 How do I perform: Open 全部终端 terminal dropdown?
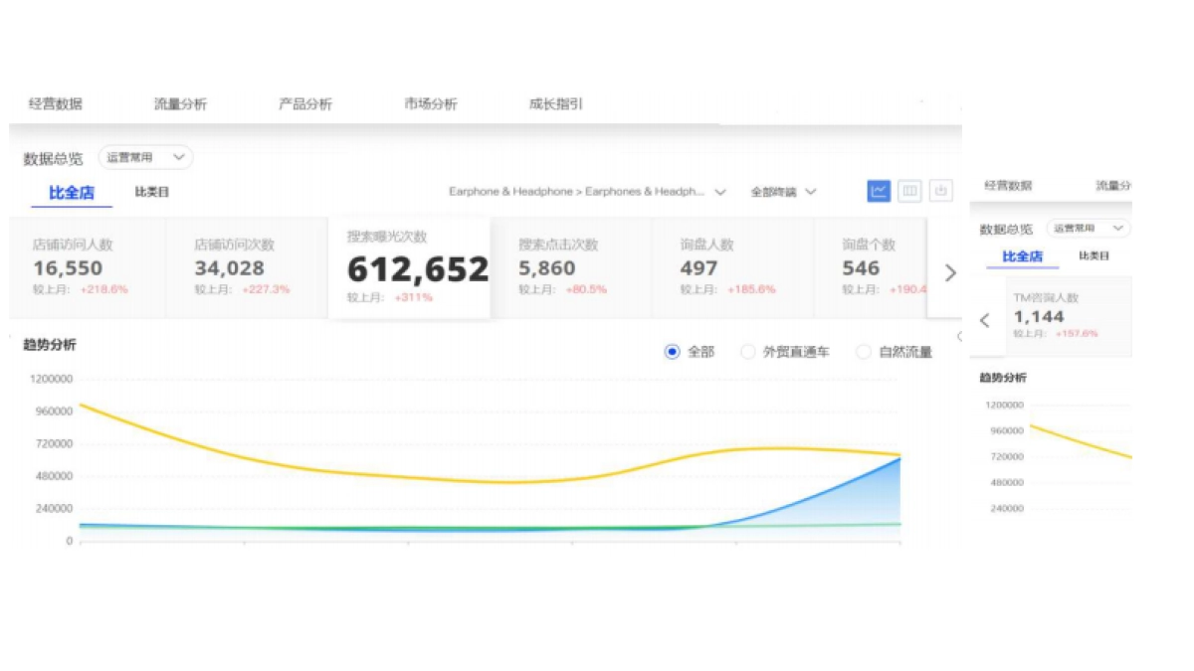coord(783,192)
